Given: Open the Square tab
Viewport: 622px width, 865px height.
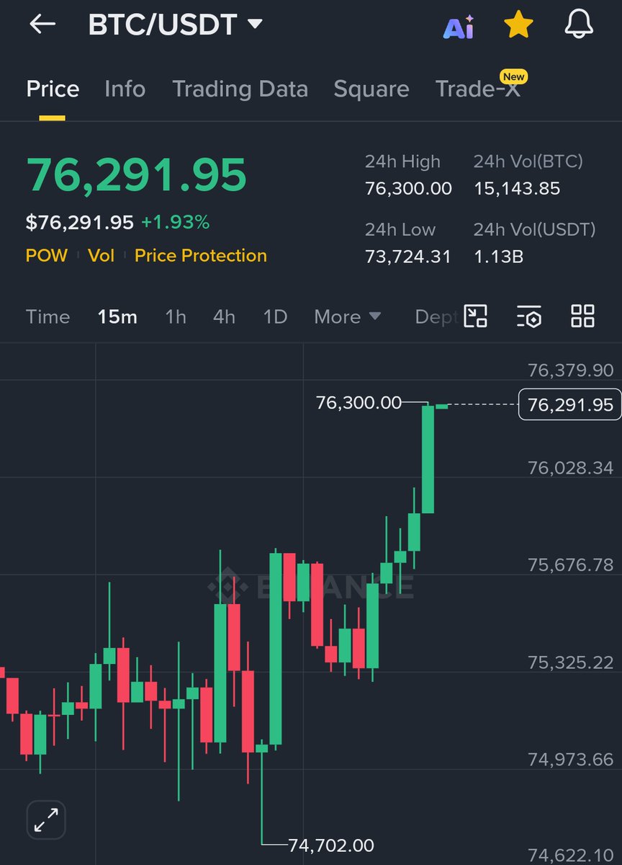Looking at the screenshot, I should click(x=371, y=89).
